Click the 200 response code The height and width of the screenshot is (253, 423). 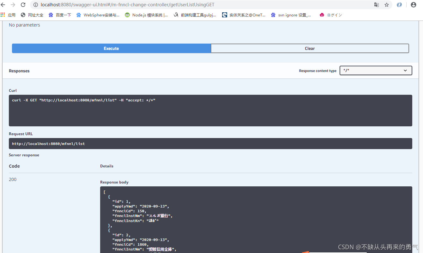pyautogui.click(x=13, y=179)
